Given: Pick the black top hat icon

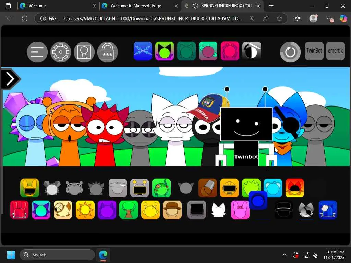Looking at the screenshot, I should [284, 210].
